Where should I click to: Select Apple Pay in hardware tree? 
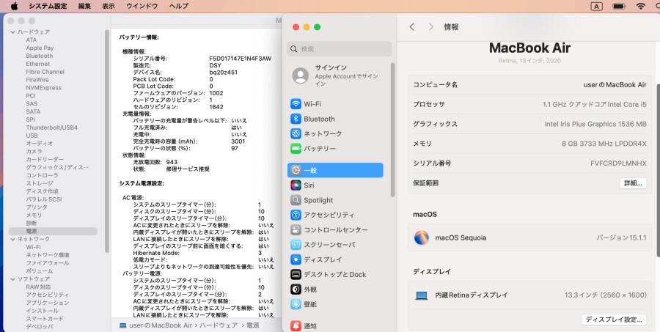(40, 48)
